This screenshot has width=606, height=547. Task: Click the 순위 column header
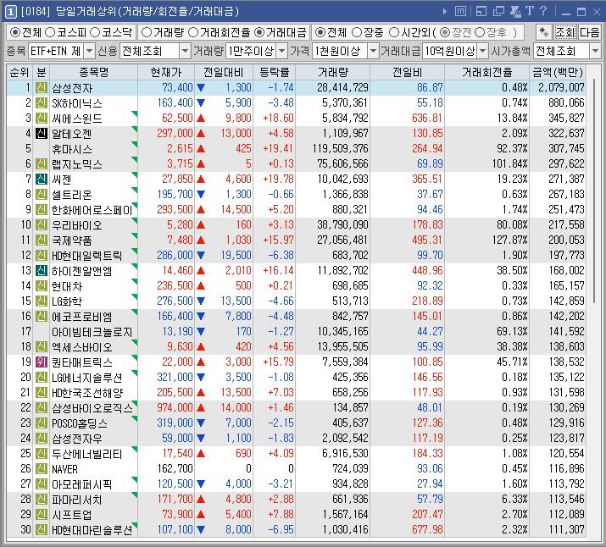[19, 72]
